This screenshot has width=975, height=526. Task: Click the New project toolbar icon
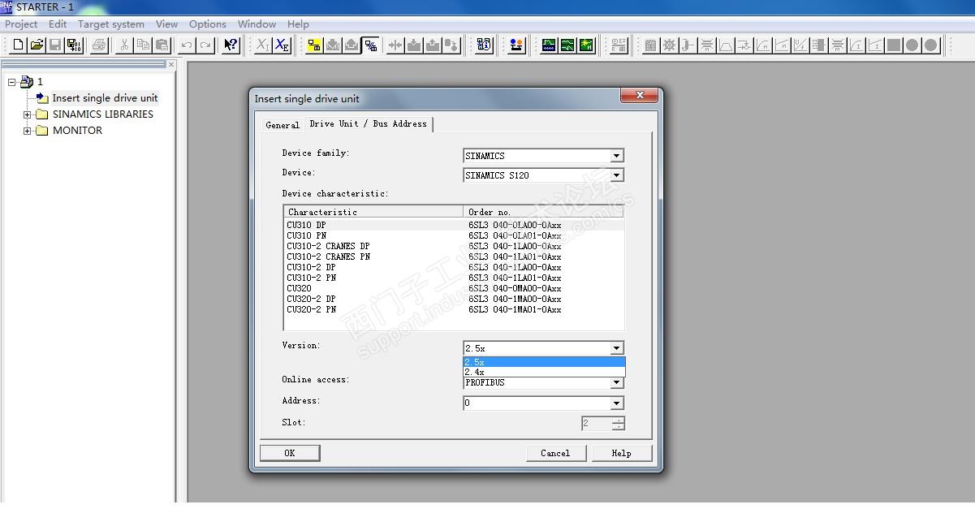18,45
